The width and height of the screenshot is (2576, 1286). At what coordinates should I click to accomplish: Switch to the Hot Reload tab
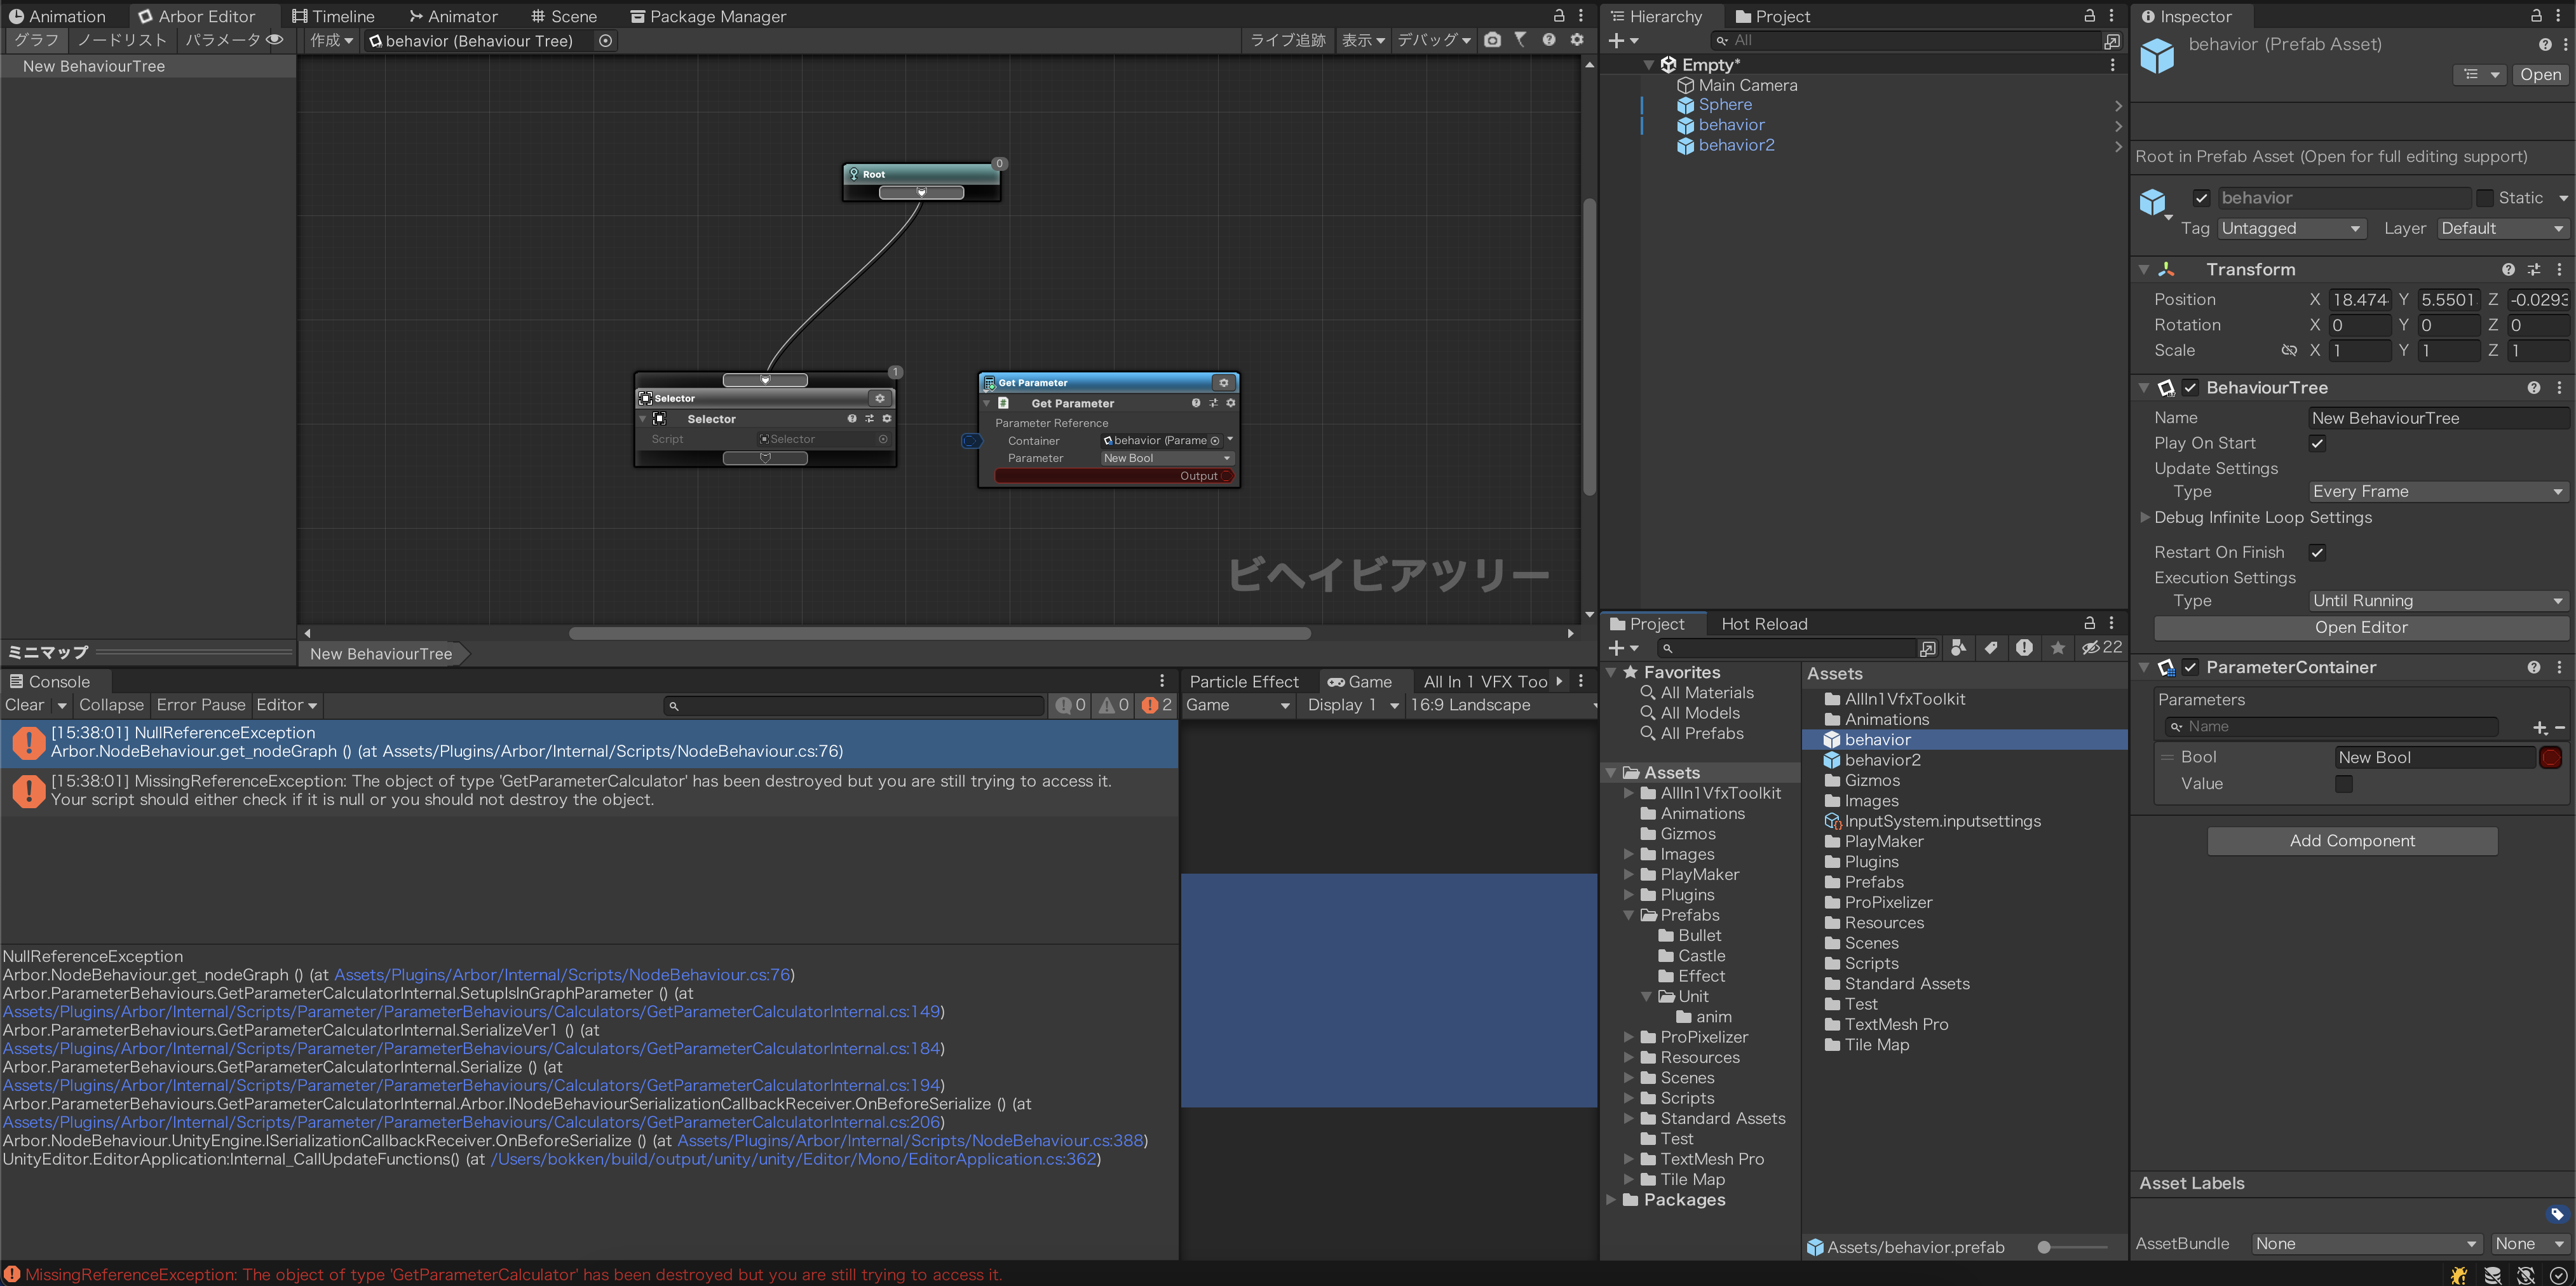(1763, 624)
